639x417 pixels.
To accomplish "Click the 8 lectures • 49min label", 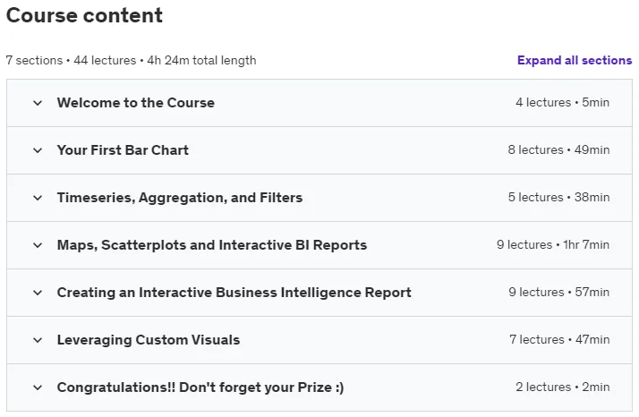I will 558,150.
